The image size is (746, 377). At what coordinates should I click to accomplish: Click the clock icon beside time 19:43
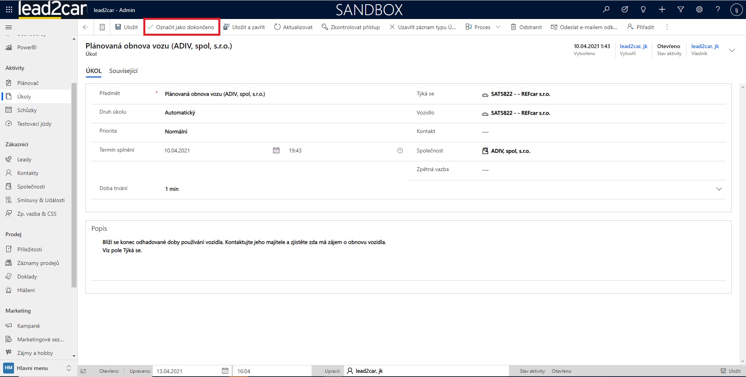(x=400, y=150)
